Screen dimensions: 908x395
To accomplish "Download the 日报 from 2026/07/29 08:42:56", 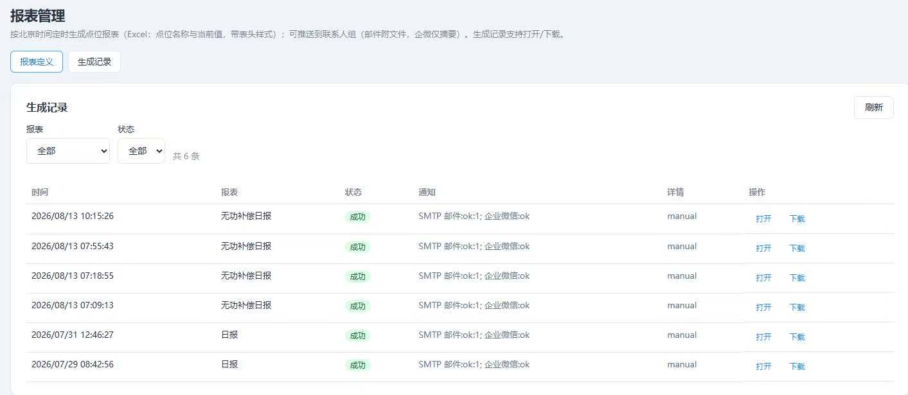I will coord(797,366).
